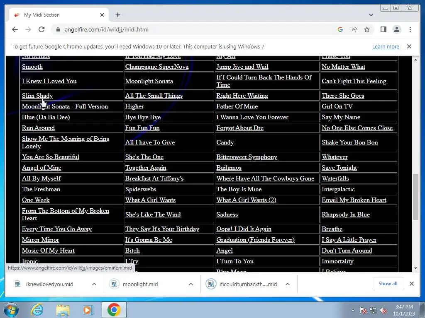This screenshot has width=425, height=318.
Task: Open the Forgot About Dre link
Action: click(240, 128)
